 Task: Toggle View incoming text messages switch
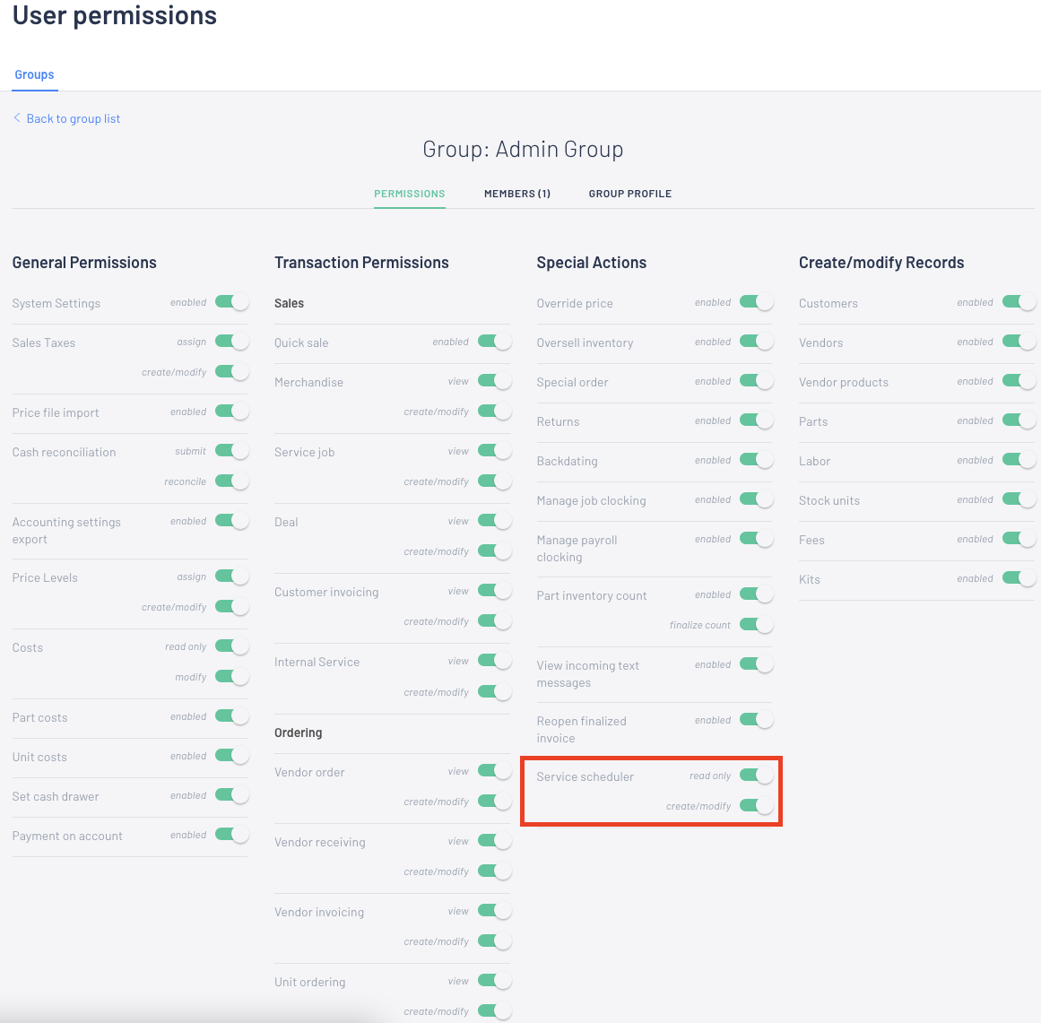[x=756, y=663]
